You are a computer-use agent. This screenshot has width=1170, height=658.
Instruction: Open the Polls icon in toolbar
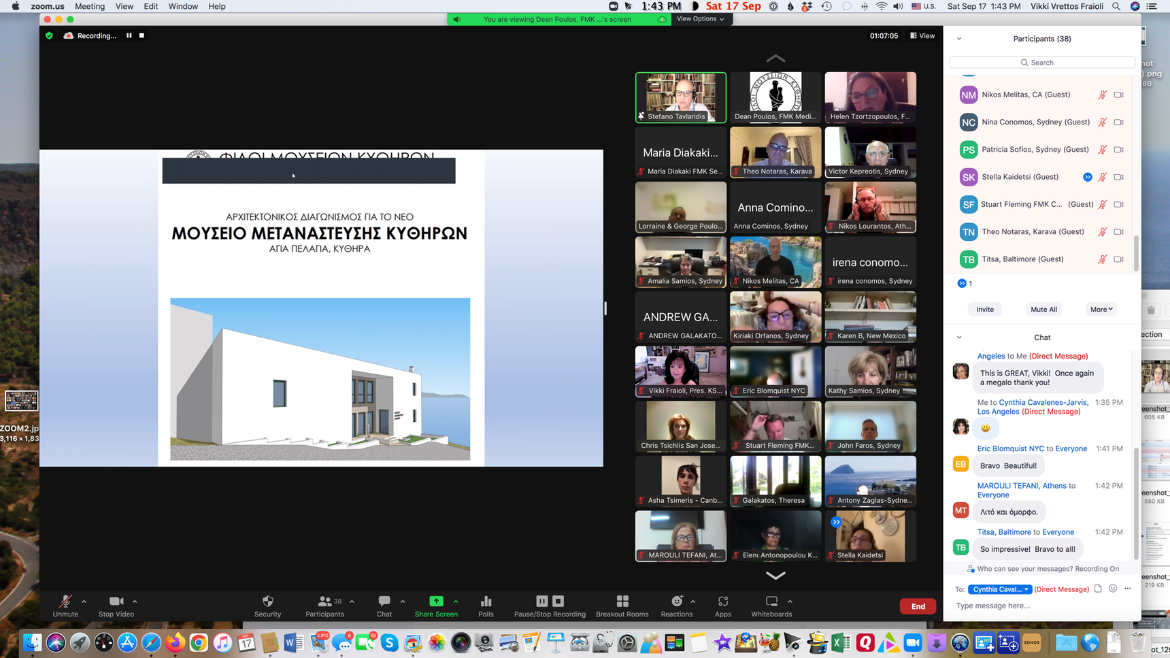pos(486,602)
